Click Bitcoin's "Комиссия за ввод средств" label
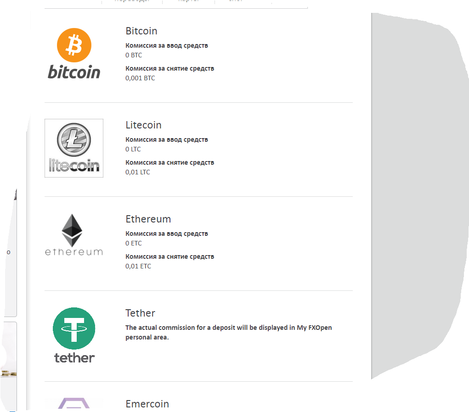This screenshot has height=412, width=469. click(x=167, y=45)
